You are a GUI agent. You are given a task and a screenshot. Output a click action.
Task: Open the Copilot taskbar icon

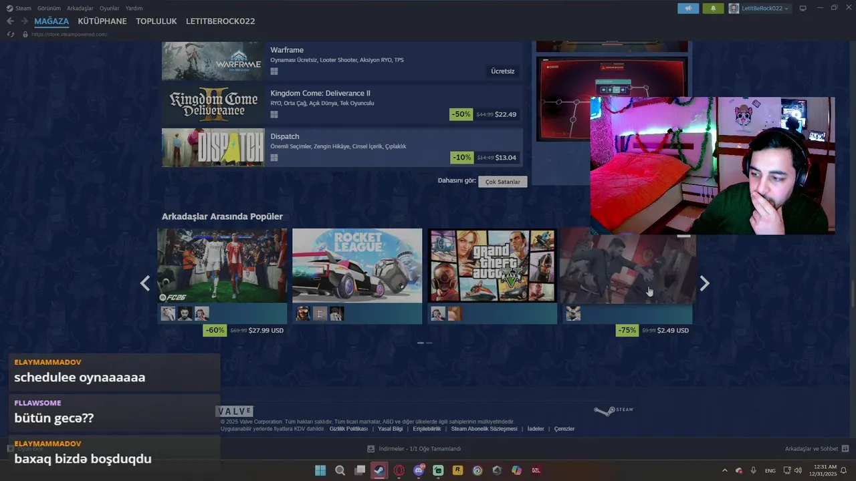[x=516, y=470]
